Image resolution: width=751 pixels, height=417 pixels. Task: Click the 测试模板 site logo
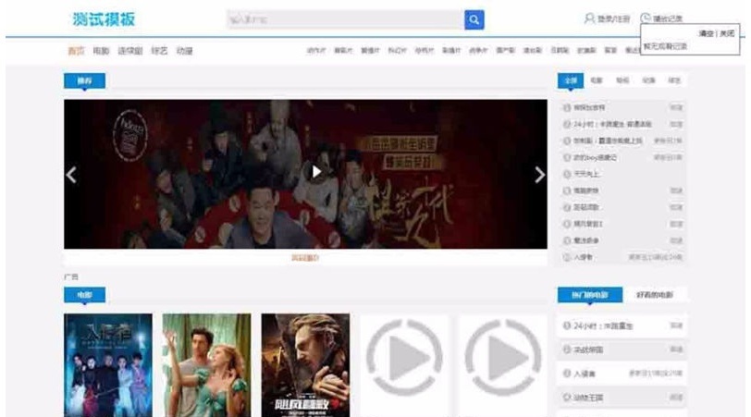click(x=104, y=19)
